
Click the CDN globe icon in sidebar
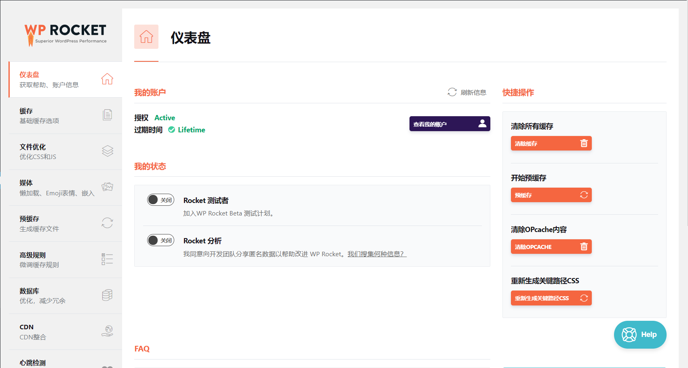click(x=107, y=331)
